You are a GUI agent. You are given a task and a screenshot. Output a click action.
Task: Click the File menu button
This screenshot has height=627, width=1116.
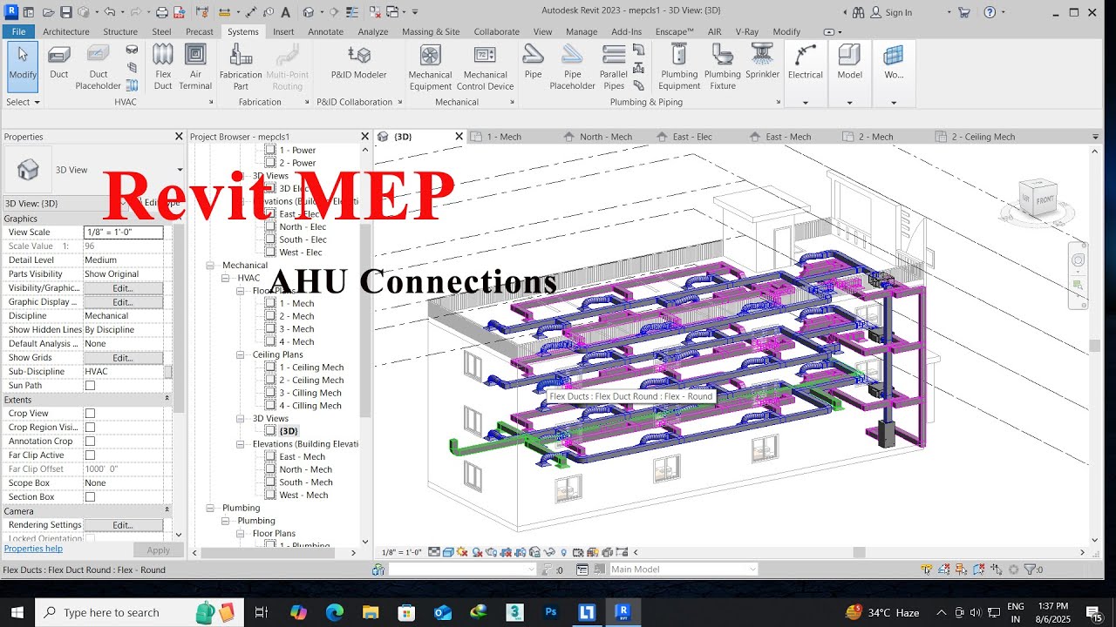18,31
